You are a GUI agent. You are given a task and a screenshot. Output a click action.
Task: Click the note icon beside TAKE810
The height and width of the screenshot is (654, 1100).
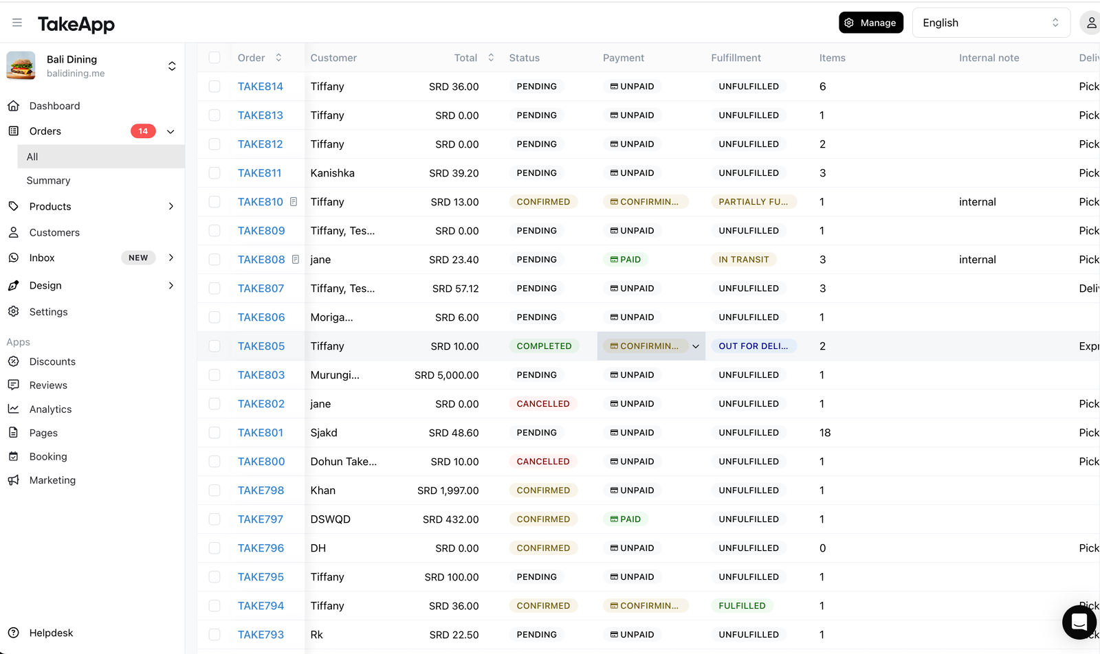pyautogui.click(x=294, y=202)
